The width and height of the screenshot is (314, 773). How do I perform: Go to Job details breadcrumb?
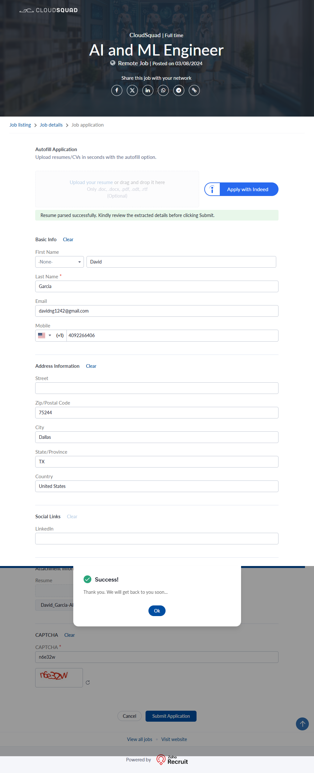(x=51, y=125)
